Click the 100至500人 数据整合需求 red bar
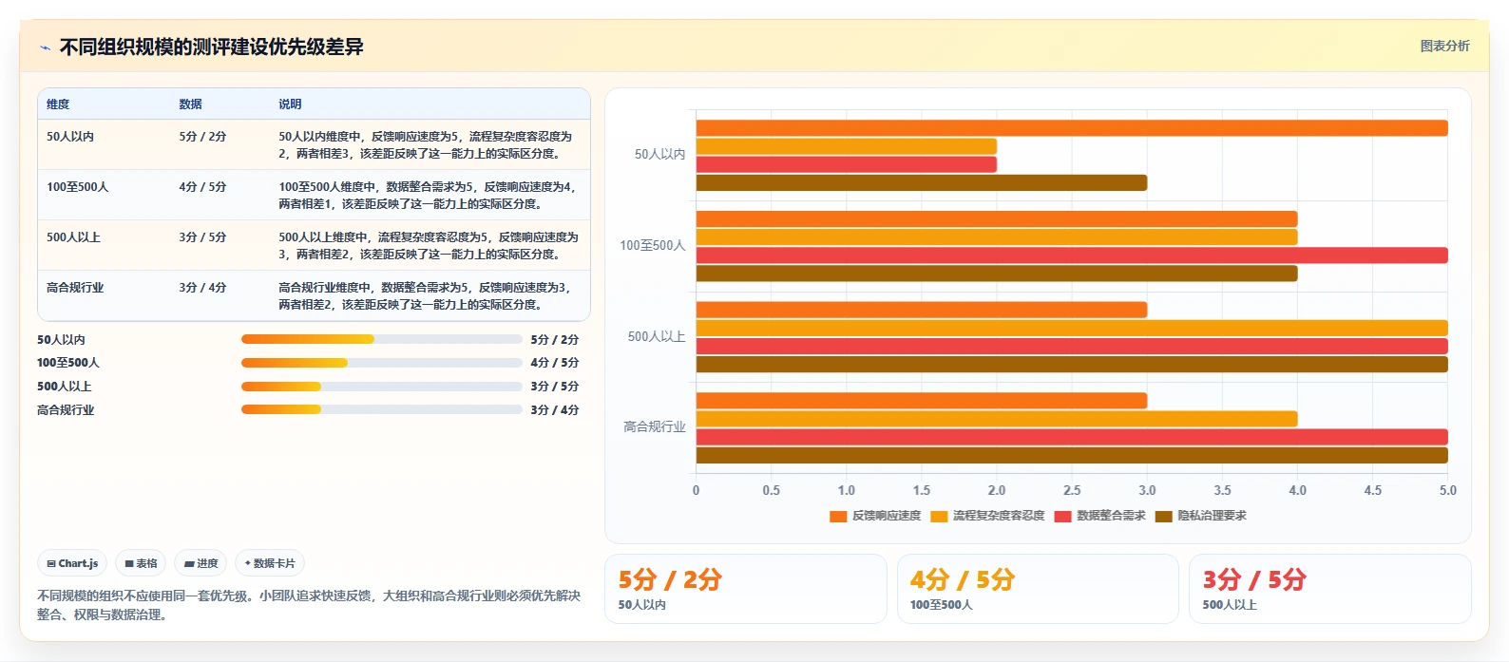This screenshot has width=1509, height=662. pos(1072,255)
